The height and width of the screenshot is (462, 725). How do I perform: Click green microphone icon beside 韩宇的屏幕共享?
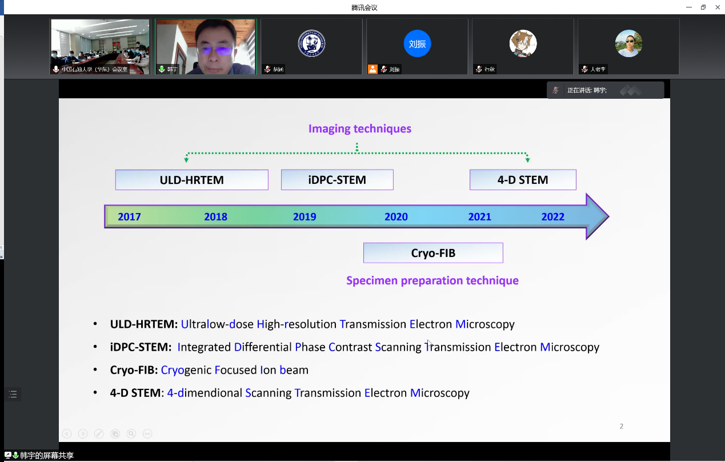tap(15, 455)
